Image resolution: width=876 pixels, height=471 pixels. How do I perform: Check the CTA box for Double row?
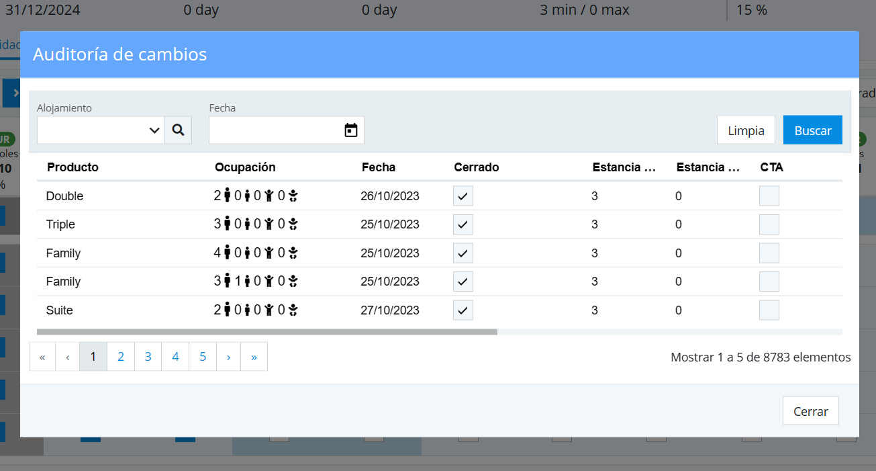pyautogui.click(x=769, y=196)
